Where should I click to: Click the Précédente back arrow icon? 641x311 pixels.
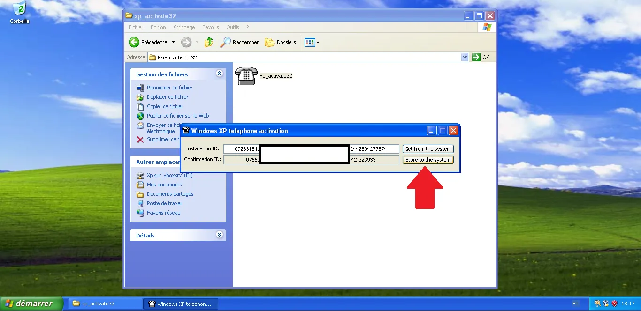click(134, 42)
